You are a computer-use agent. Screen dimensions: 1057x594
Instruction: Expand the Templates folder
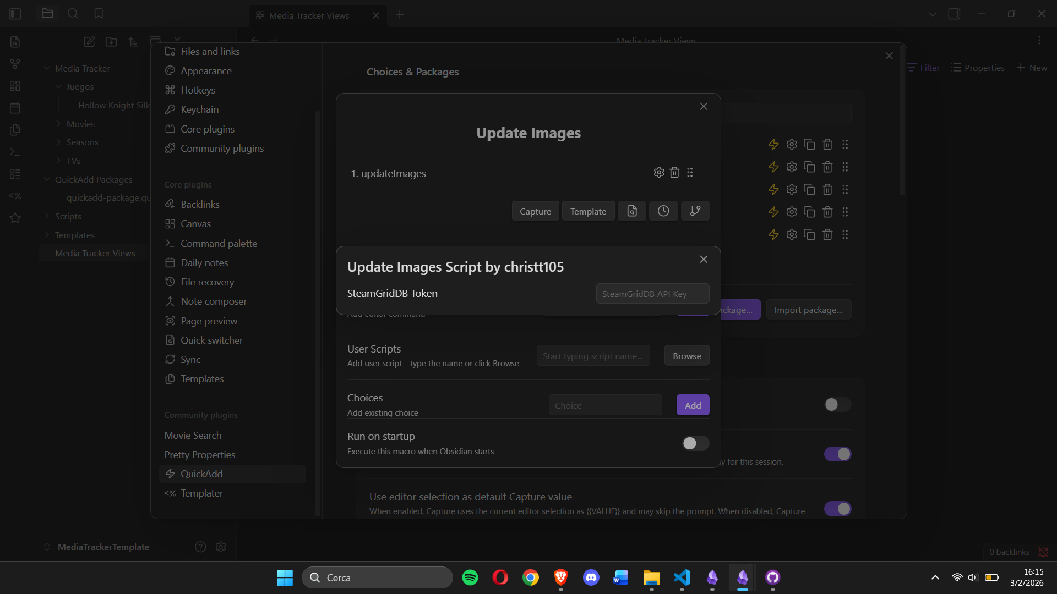click(x=47, y=235)
